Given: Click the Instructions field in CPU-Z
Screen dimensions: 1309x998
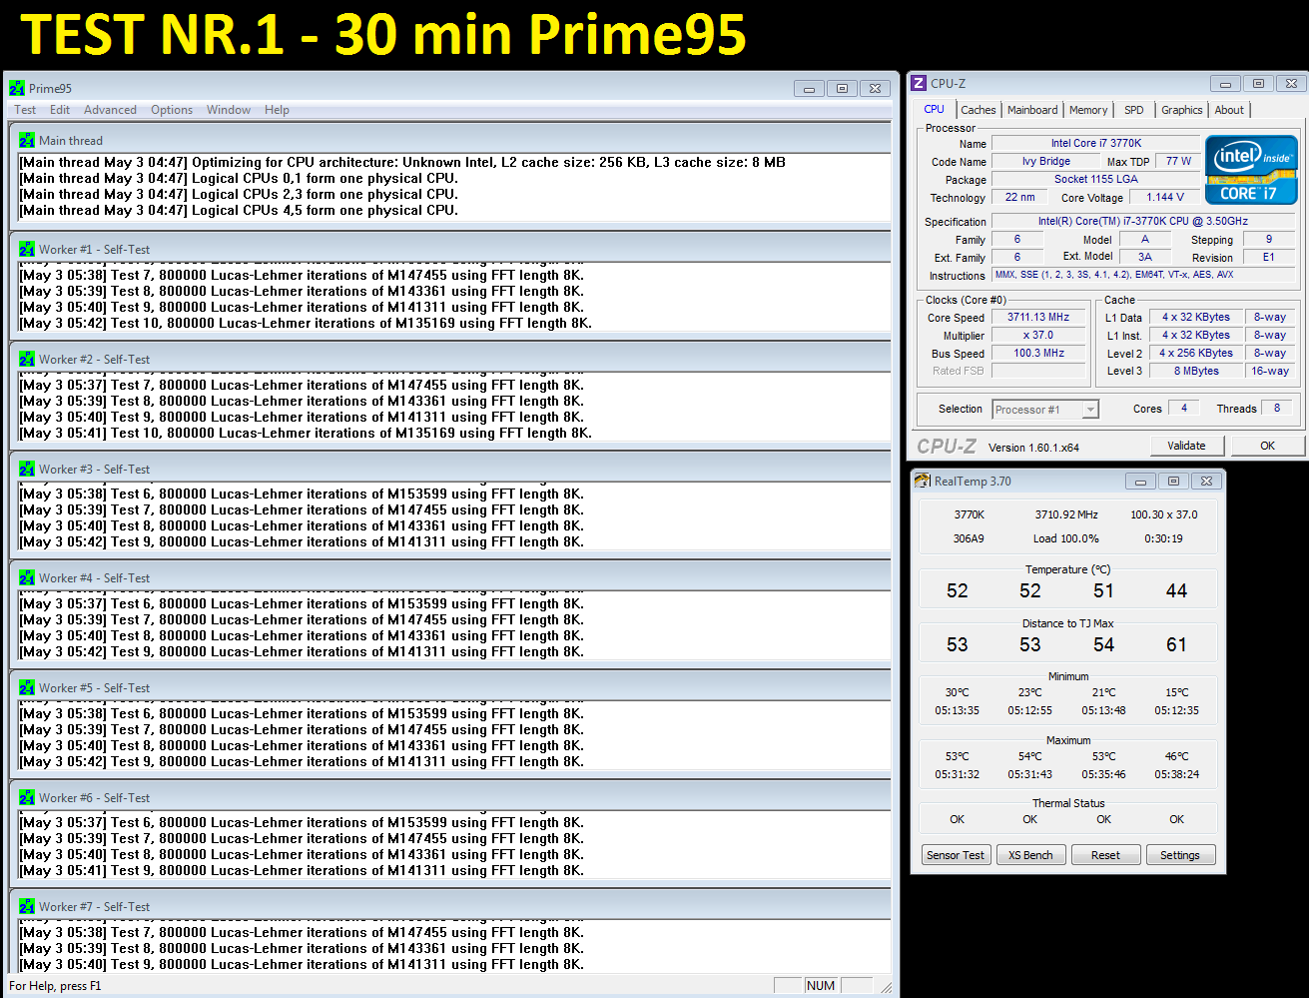Looking at the screenshot, I should (1144, 275).
